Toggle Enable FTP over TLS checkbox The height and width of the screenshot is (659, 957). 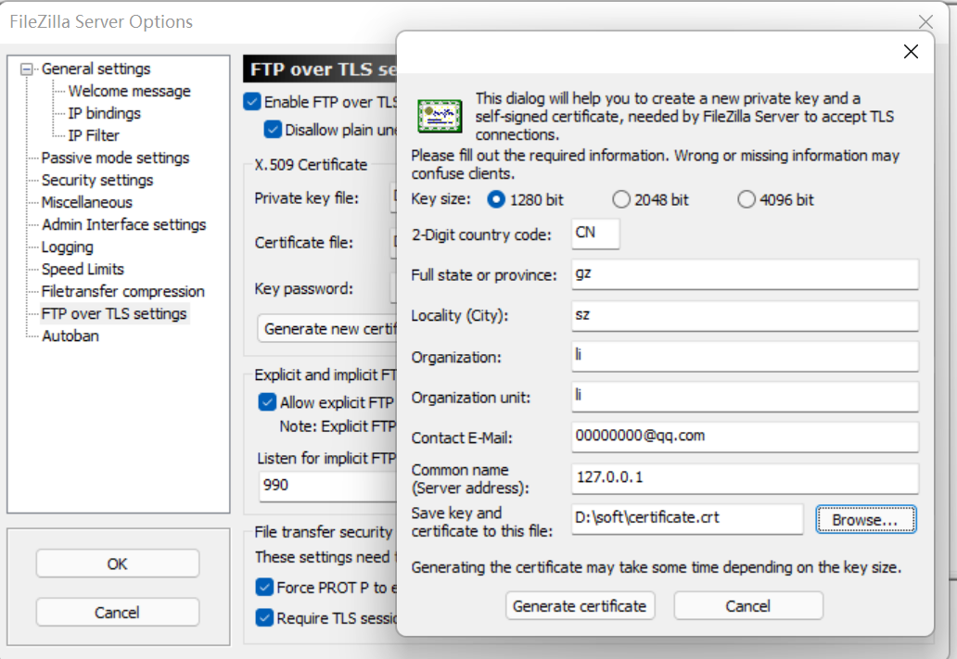pos(252,101)
